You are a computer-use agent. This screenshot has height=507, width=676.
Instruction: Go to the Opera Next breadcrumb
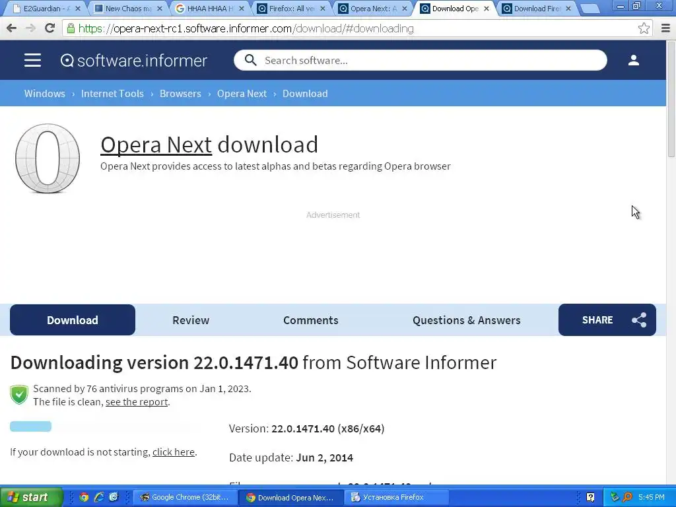(242, 94)
